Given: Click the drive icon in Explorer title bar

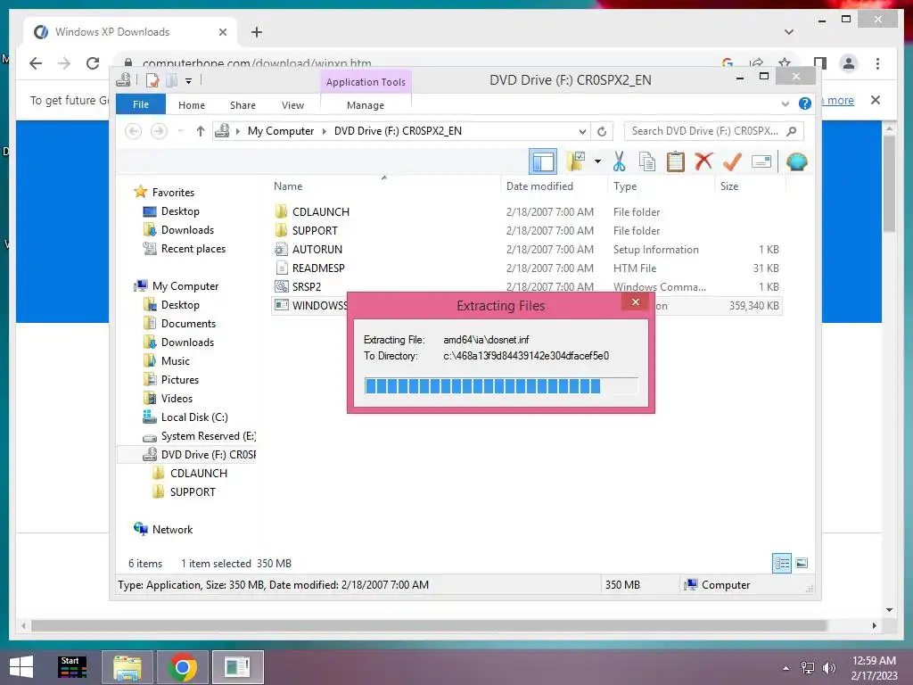Looking at the screenshot, I should tap(123, 79).
